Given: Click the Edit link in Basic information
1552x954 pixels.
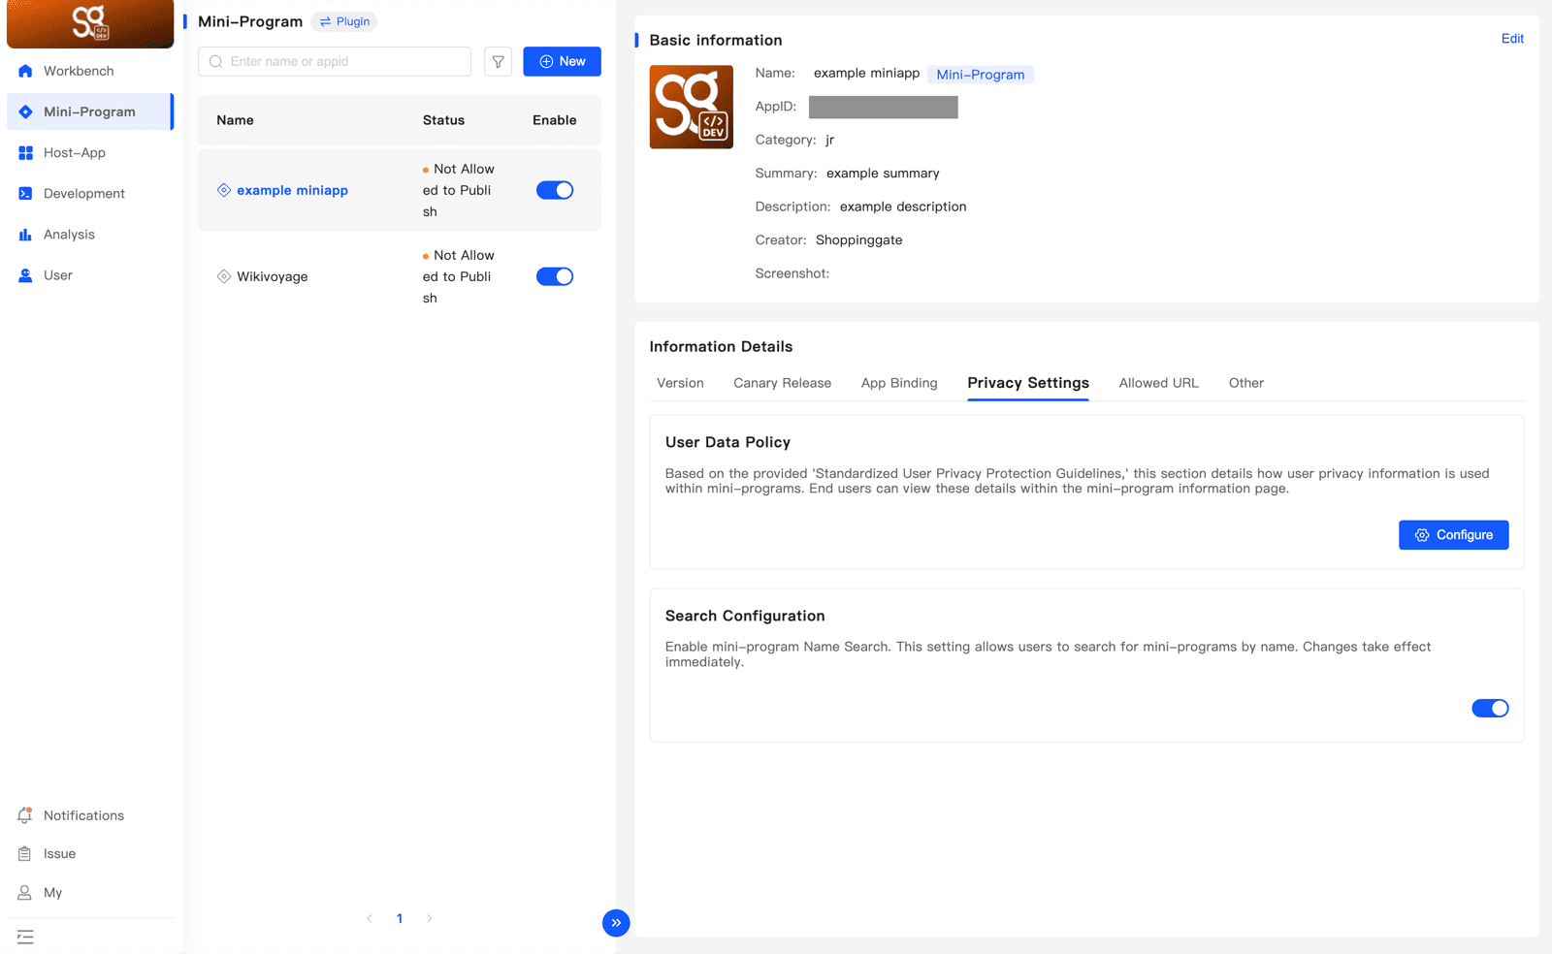Looking at the screenshot, I should click(1512, 39).
